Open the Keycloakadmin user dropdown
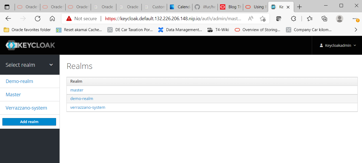The width and height of the screenshot is (362, 163). [338, 45]
